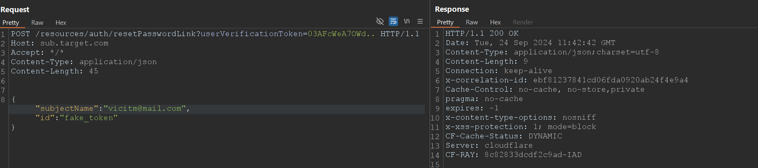
Task: Click the userVerificationToken parameter in request line
Action: (251, 34)
